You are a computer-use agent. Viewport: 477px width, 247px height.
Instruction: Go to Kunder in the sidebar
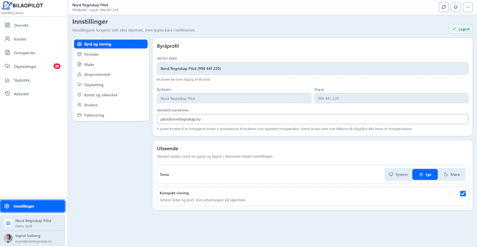coord(33,39)
